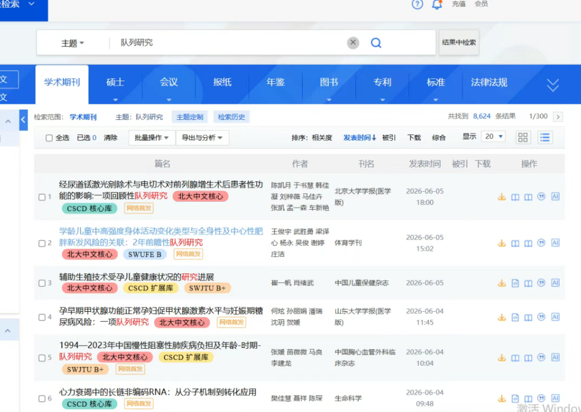Switch to the 硕士 tab
Screen dimensions: 581x412
tap(115, 82)
